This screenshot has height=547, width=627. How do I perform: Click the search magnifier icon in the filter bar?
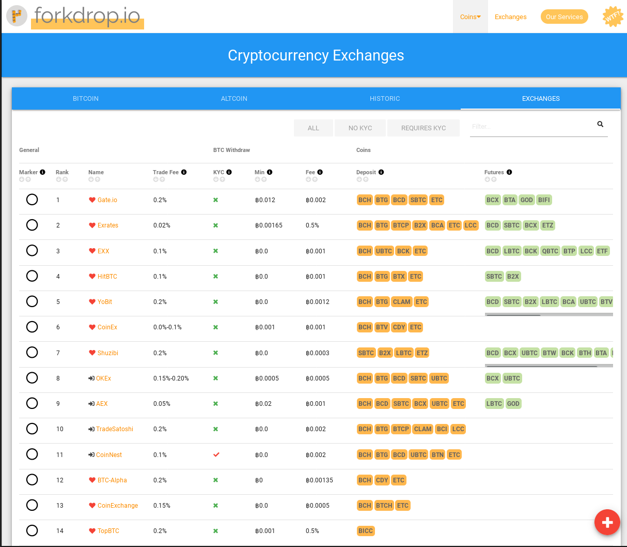click(600, 124)
